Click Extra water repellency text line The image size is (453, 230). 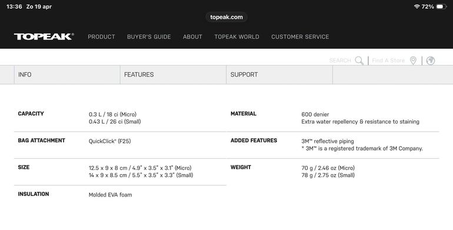click(360, 122)
